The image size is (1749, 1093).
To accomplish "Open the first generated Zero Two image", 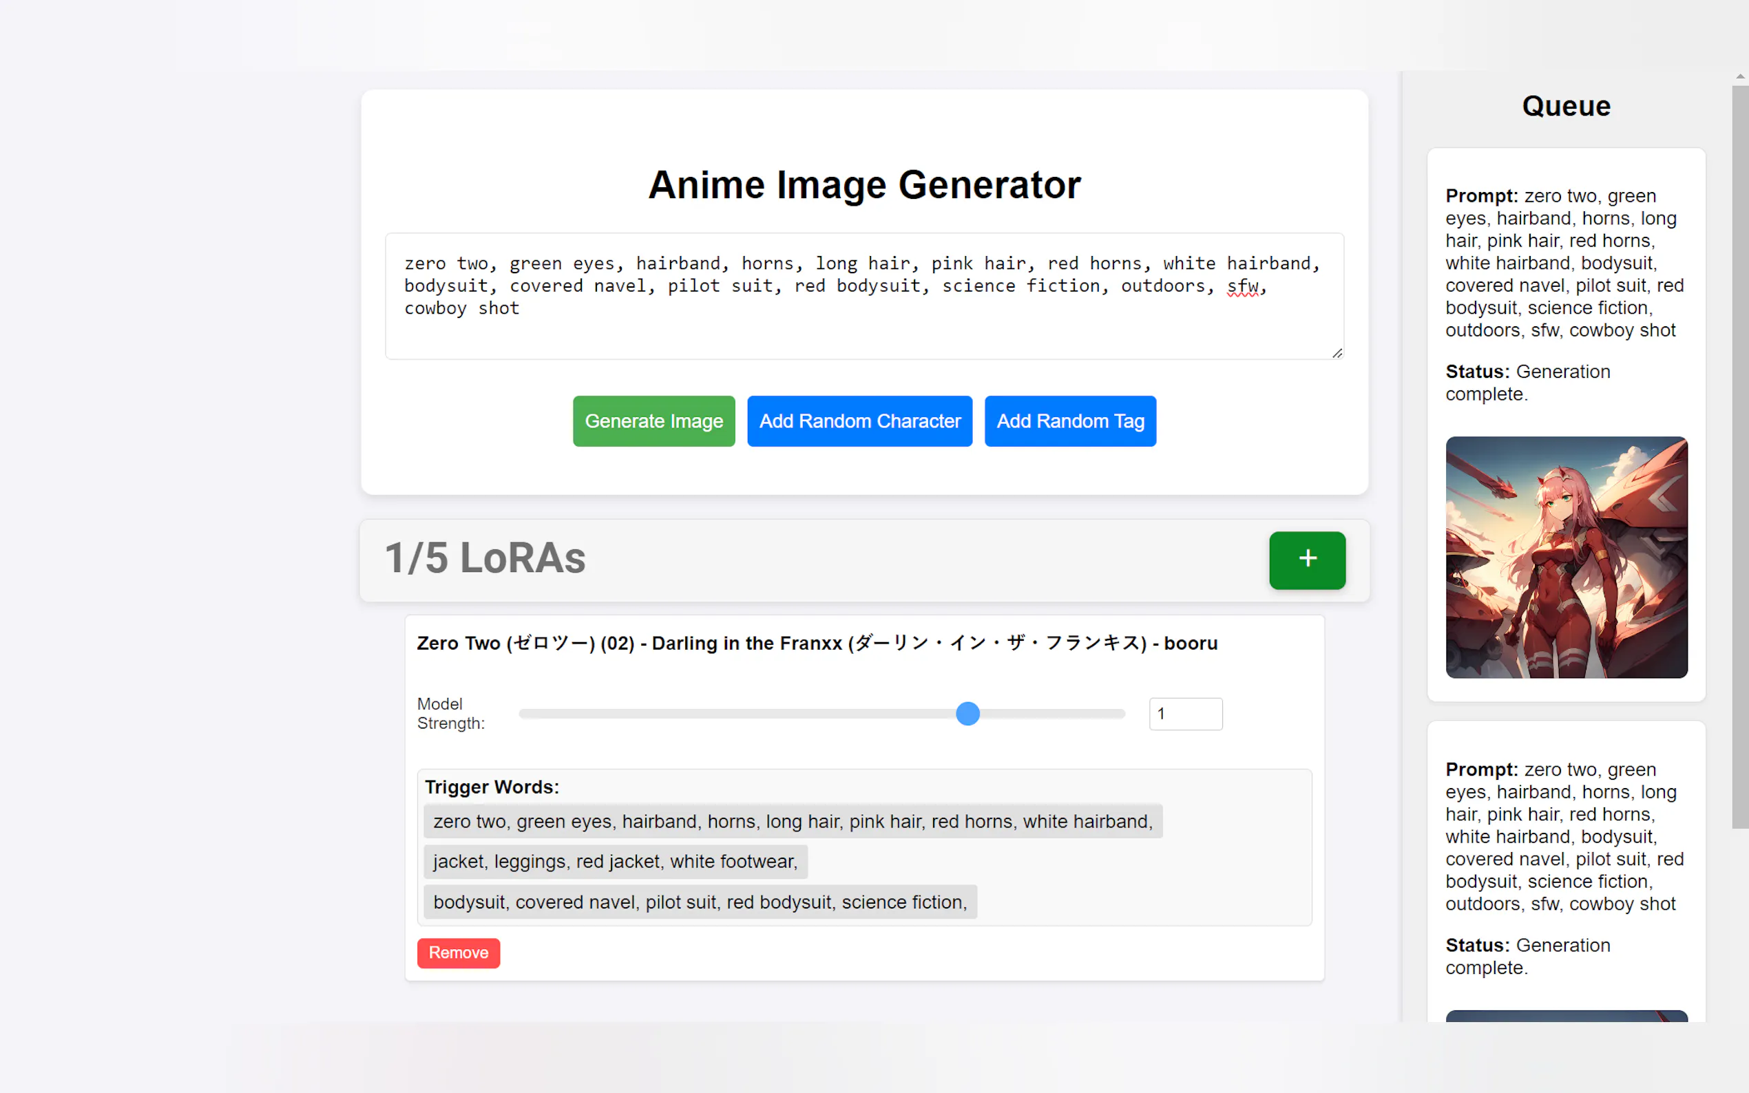I will [1566, 557].
